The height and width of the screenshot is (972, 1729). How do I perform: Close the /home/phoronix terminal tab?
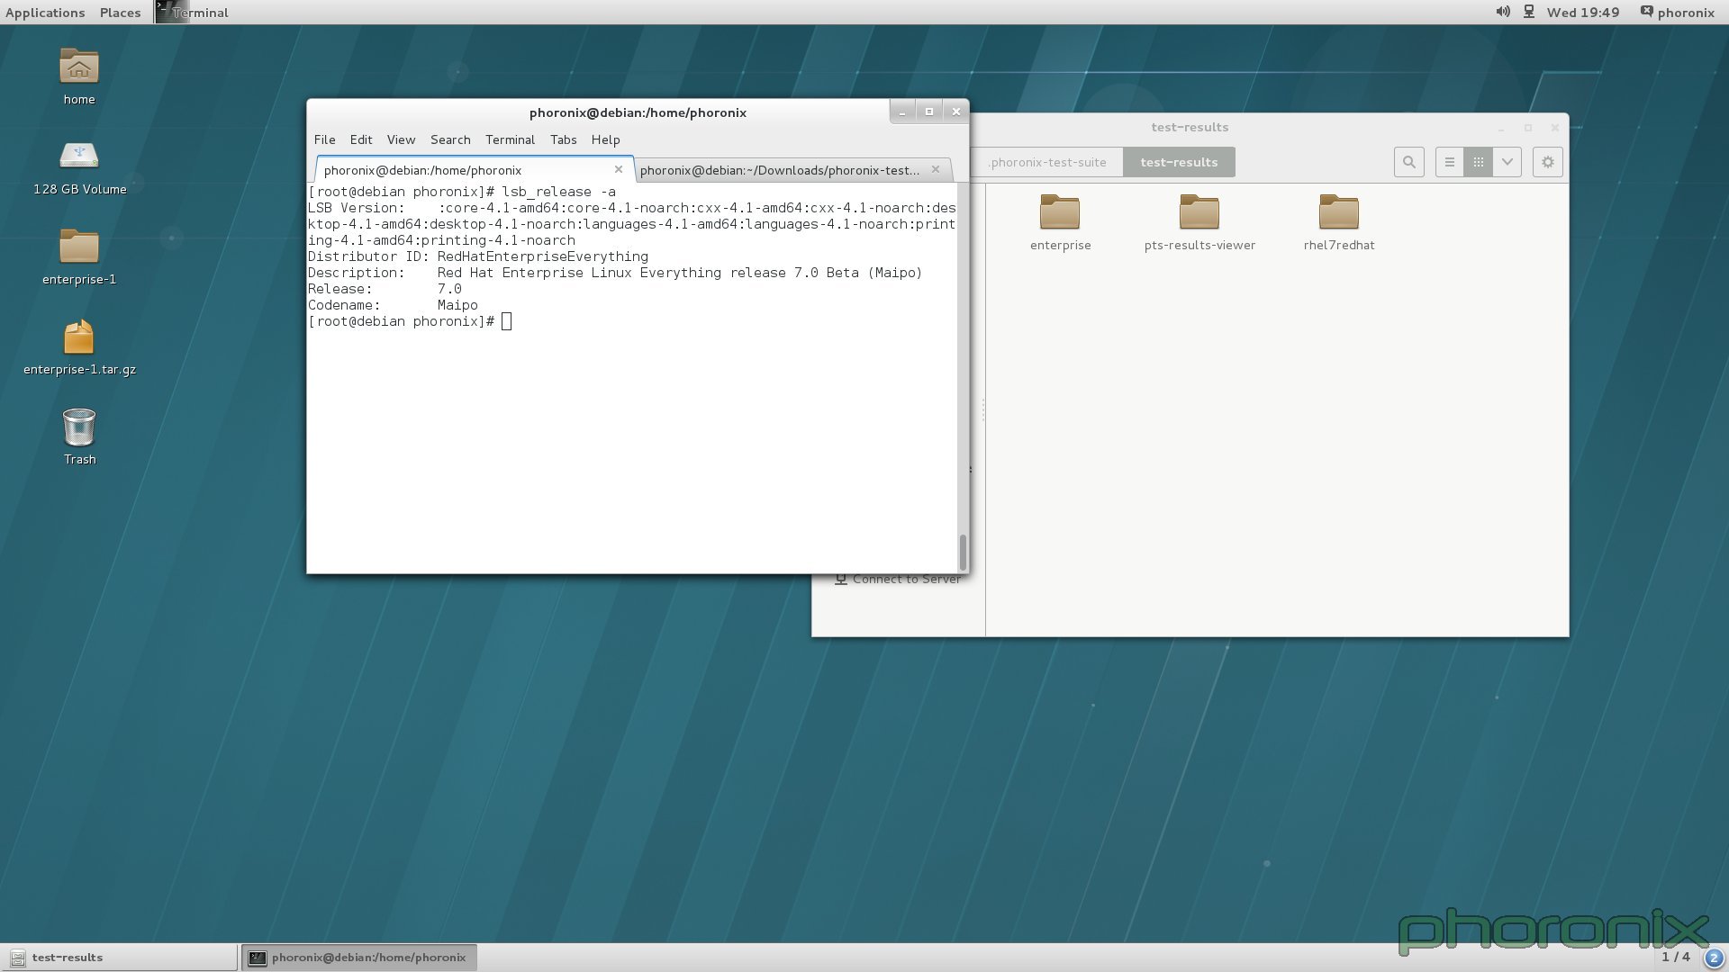[619, 169]
